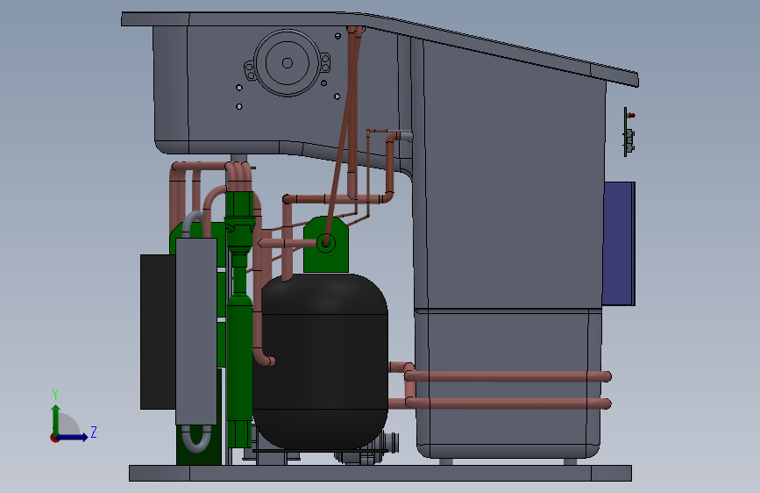Image resolution: width=760 pixels, height=493 pixels.
Task: Select the black rectangular block on left
Action: click(158, 332)
